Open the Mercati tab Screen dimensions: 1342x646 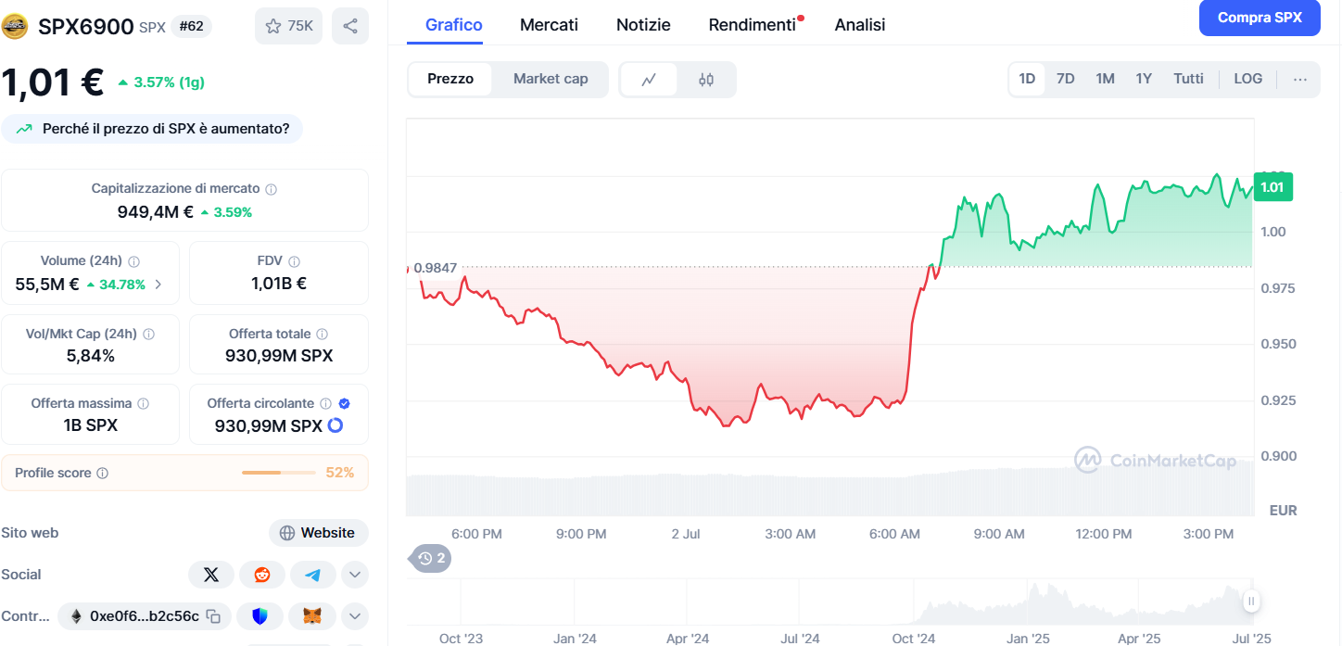[x=549, y=25]
